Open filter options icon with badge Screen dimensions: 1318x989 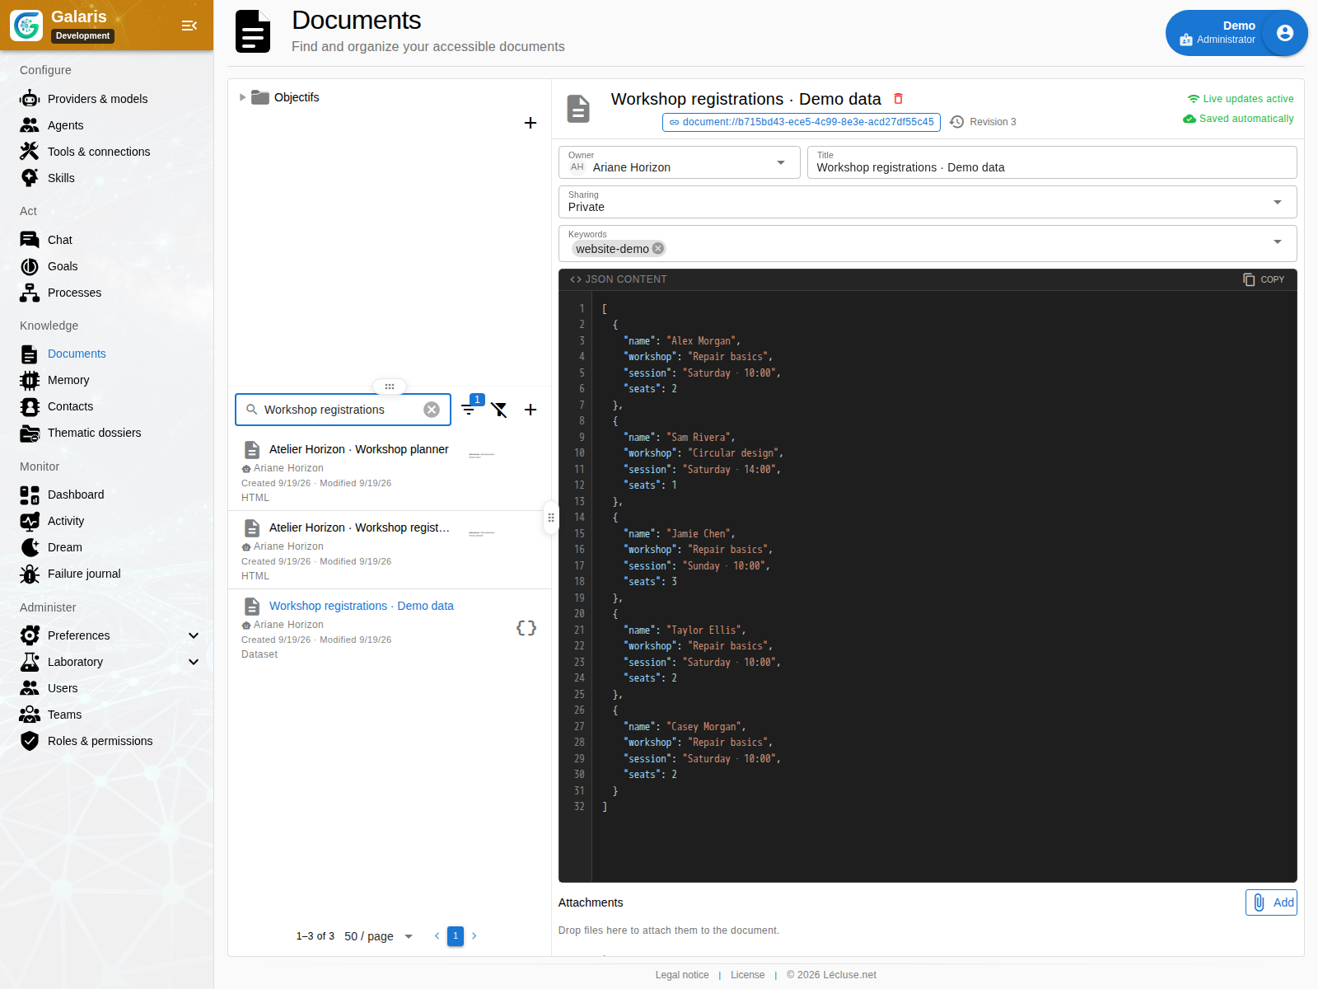469,409
